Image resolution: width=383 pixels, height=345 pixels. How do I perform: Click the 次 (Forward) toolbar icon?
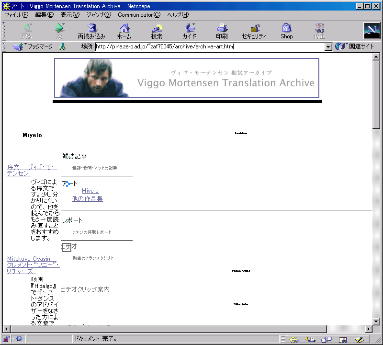59,31
